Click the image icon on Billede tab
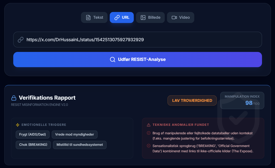275x168 pixels. [143, 17]
